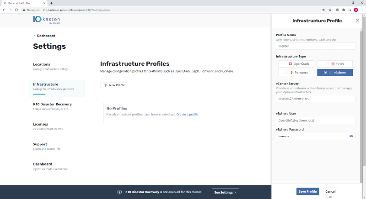Image resolution: width=366 pixels, height=199 pixels.
Task: Go forward in browser history
Action: pyautogui.click(x=10, y=10)
